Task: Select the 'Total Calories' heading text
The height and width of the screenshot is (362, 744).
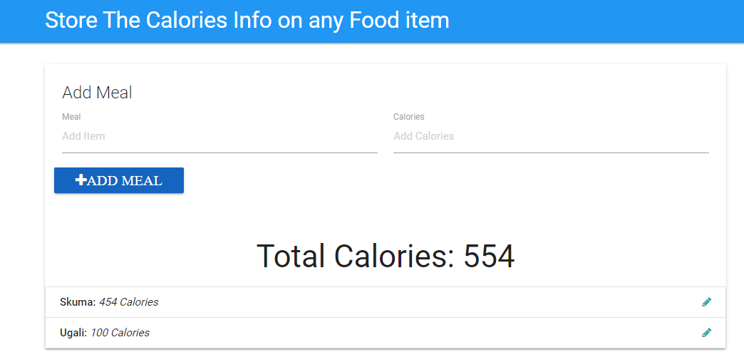Action: (x=354, y=257)
